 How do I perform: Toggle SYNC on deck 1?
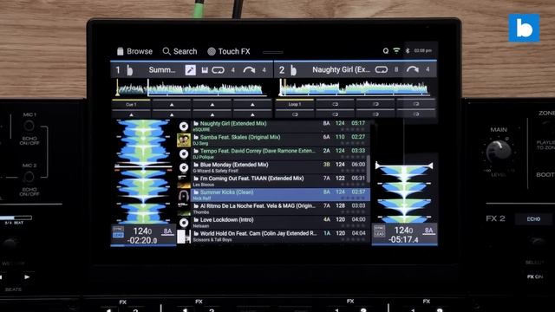click(x=118, y=229)
